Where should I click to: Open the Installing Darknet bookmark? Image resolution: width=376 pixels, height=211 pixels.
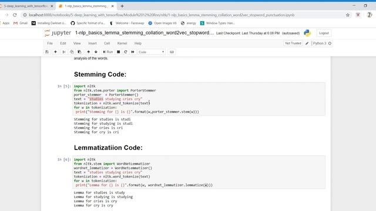49,23
